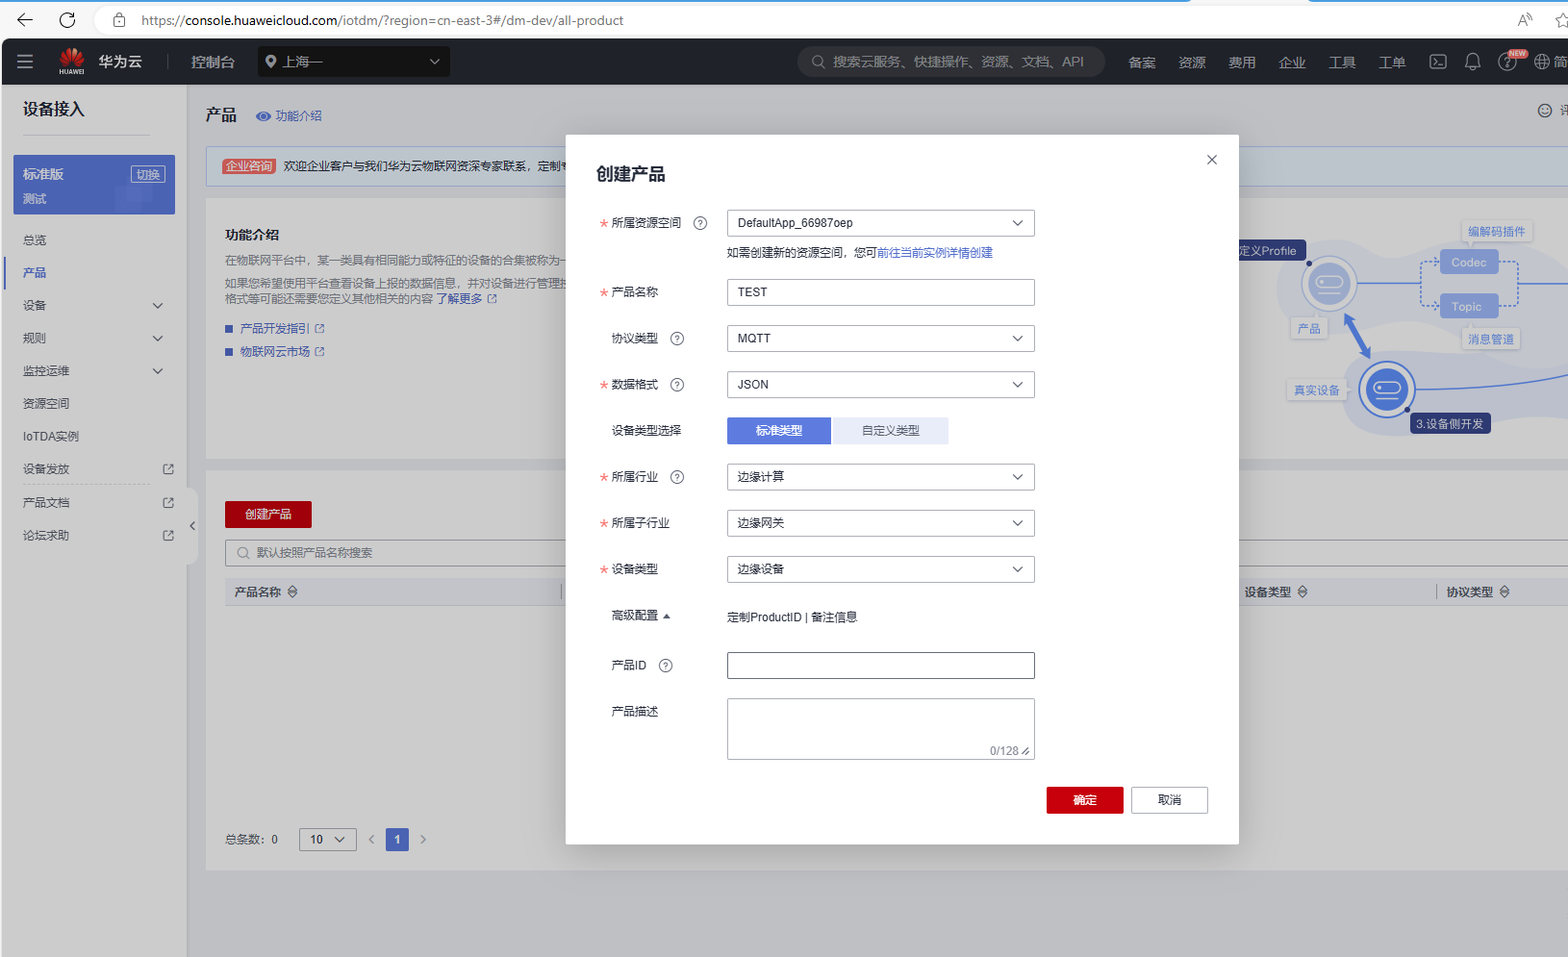Click help icon beside 产品ID label

[666, 666]
